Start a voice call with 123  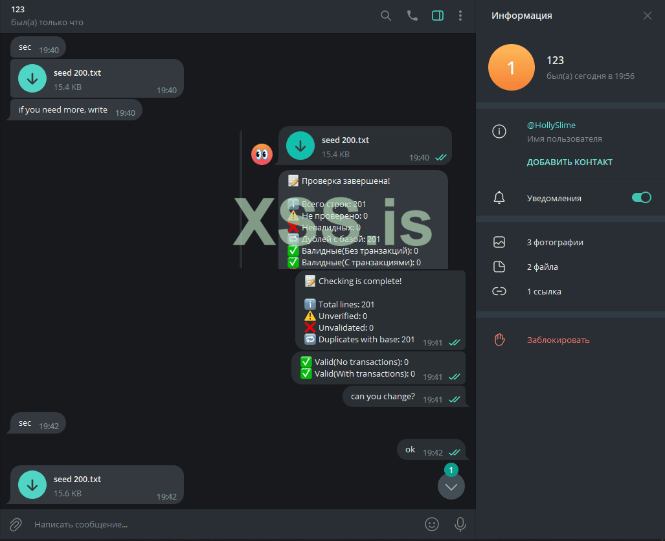point(412,16)
